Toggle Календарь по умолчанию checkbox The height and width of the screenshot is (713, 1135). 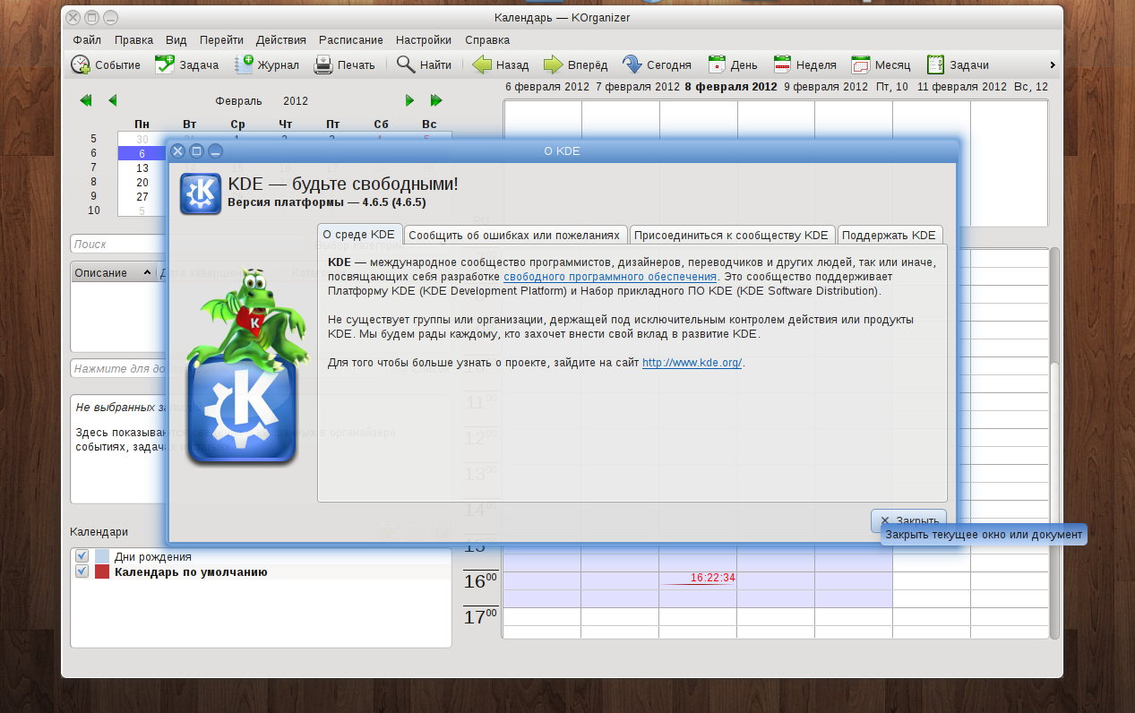coord(82,571)
